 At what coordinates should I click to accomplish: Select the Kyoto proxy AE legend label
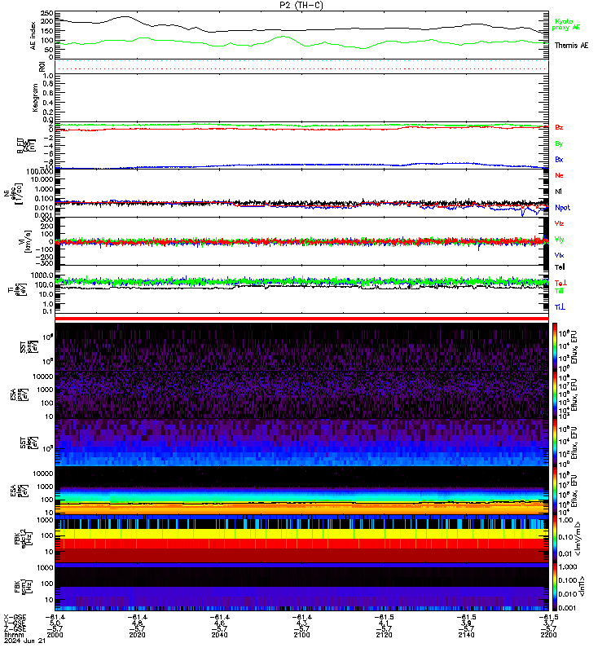(x=565, y=24)
